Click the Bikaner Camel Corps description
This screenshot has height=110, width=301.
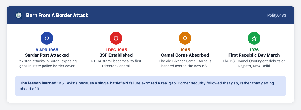click(185, 64)
